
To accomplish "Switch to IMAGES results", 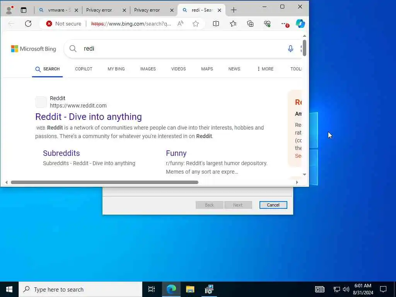I will (x=148, y=69).
